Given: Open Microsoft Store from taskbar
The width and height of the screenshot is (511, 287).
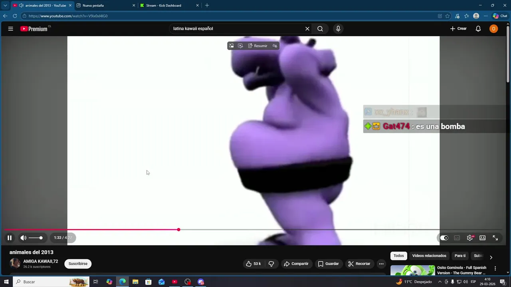Looking at the screenshot, I should 149,282.
